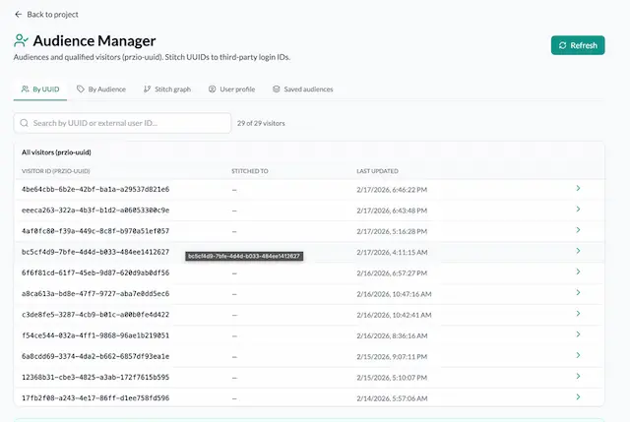Switch to the Stitch graph tab
This screenshot has height=422, width=630.
tap(166, 90)
